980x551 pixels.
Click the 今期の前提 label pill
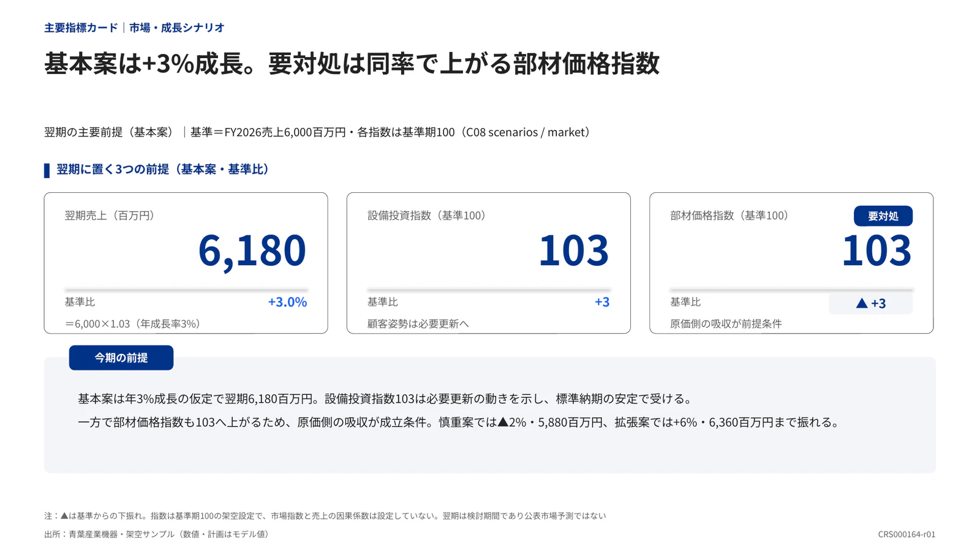(121, 358)
